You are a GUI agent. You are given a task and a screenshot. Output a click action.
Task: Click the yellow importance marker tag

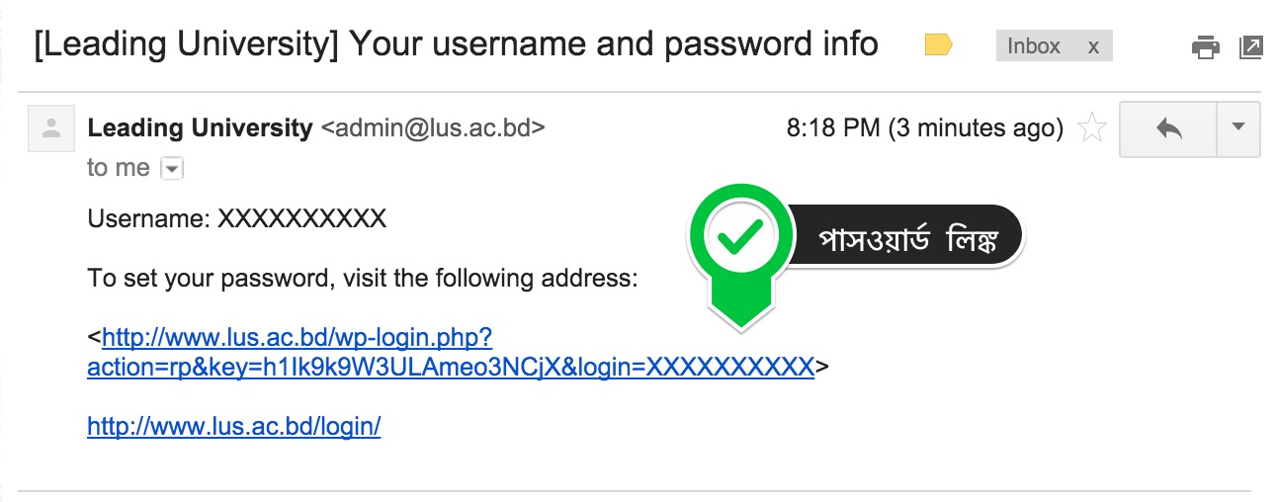pyautogui.click(x=937, y=45)
